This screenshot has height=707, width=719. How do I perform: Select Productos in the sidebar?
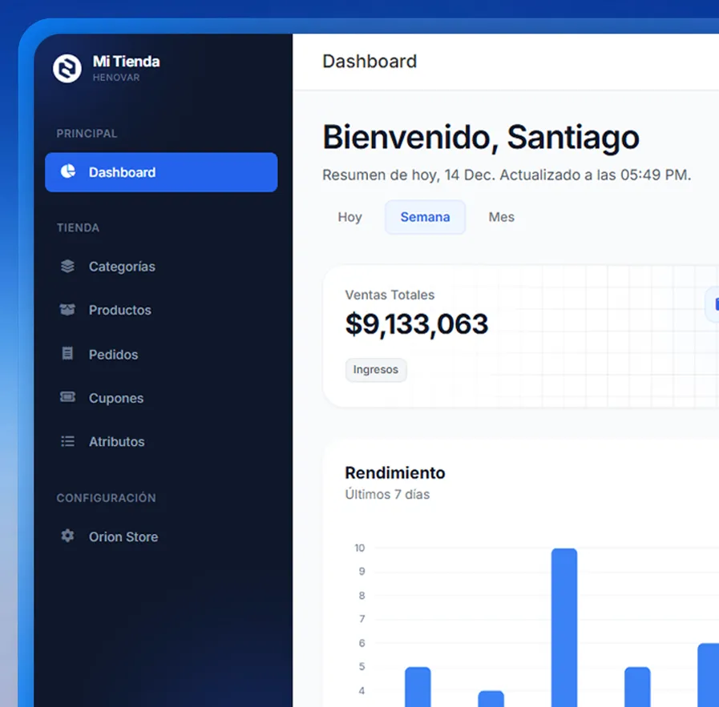tap(119, 310)
